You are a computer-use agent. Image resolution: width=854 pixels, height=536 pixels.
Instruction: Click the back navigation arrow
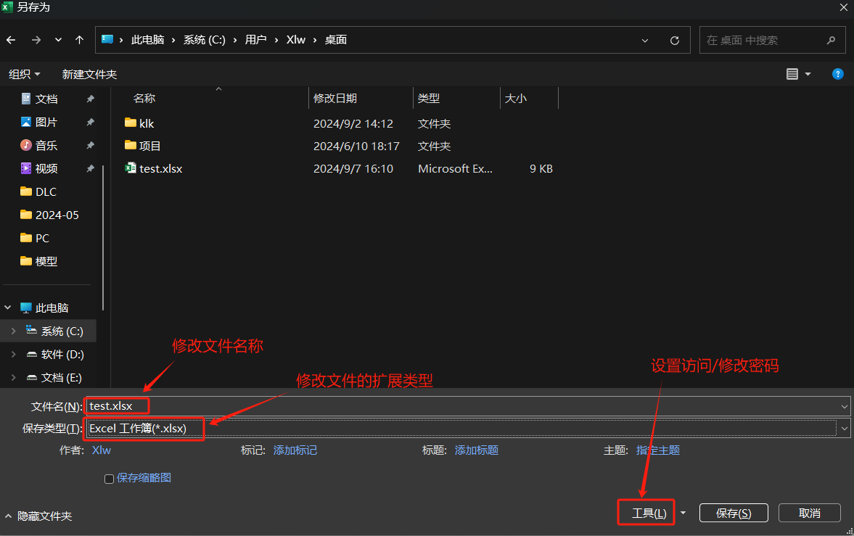click(x=11, y=40)
